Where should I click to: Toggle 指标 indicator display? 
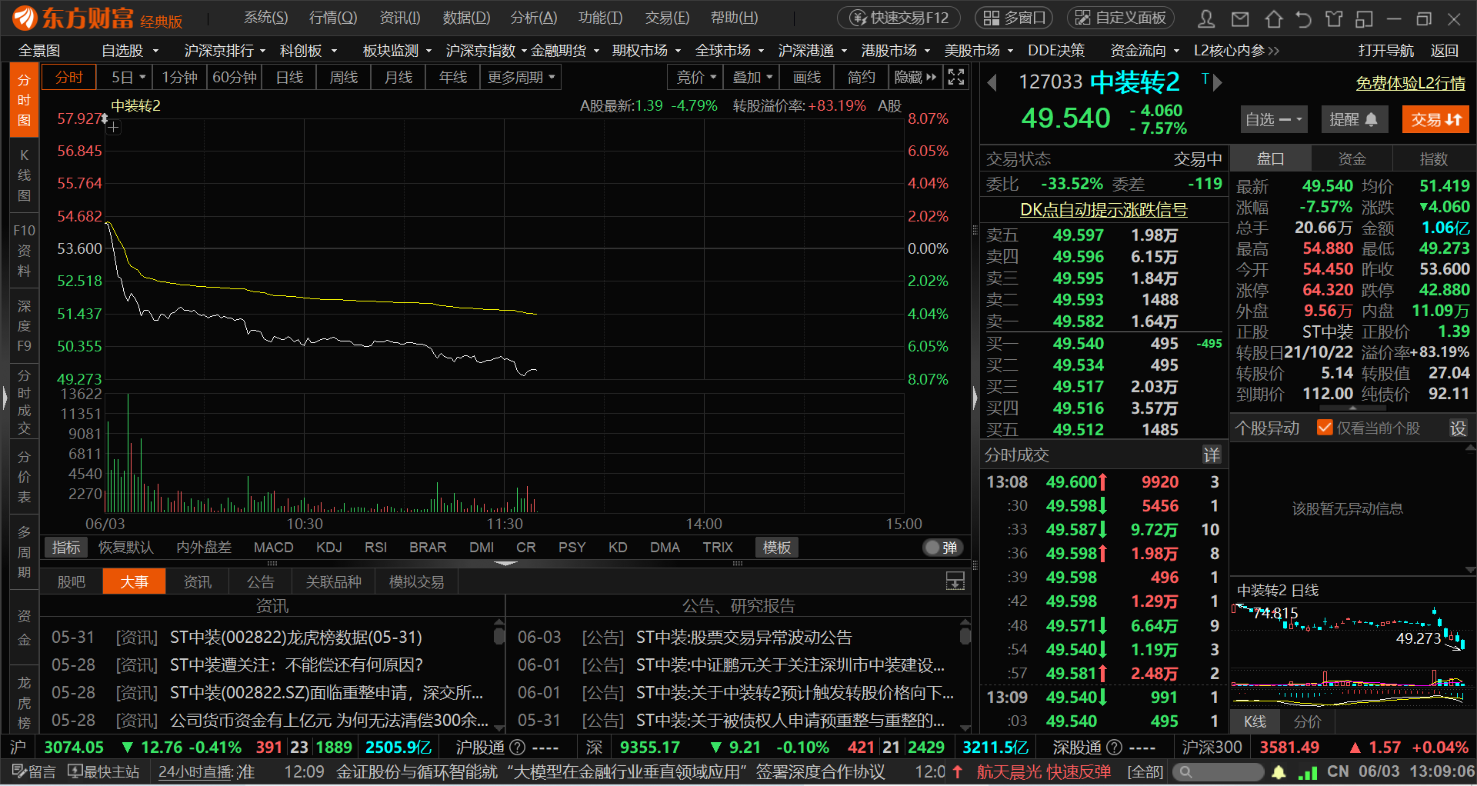pos(66,548)
